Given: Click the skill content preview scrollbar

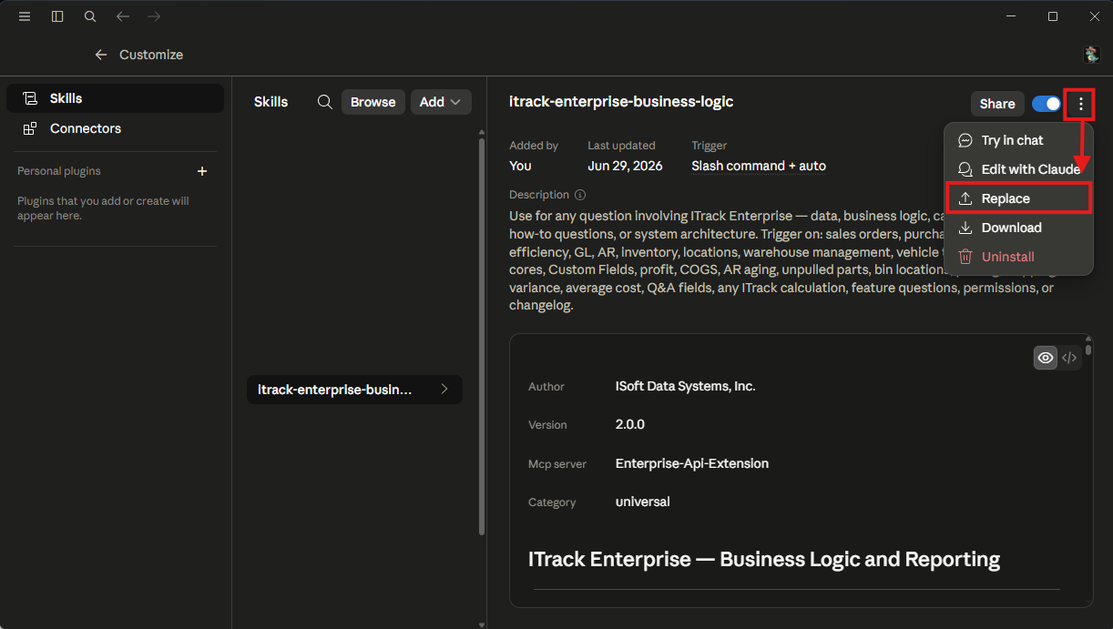Looking at the screenshot, I should click(x=1088, y=349).
